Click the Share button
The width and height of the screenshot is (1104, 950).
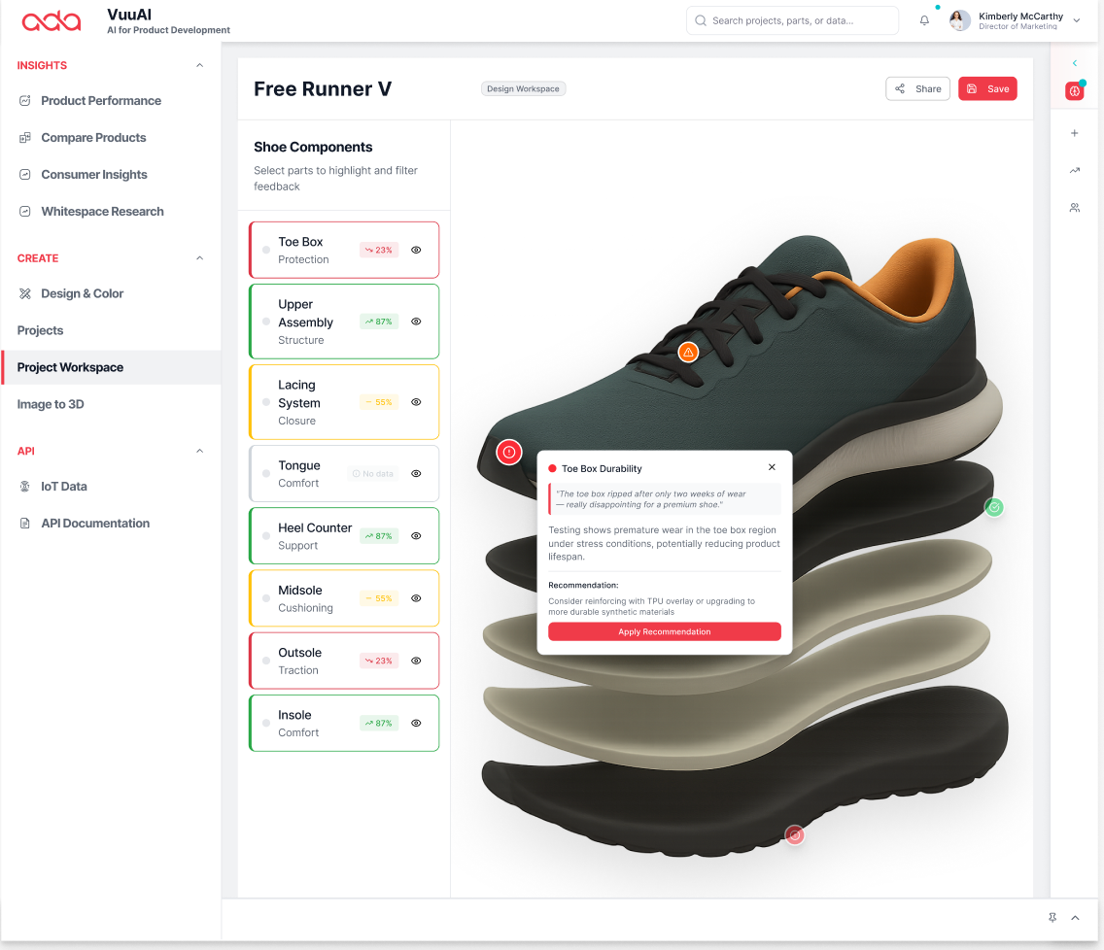point(917,88)
